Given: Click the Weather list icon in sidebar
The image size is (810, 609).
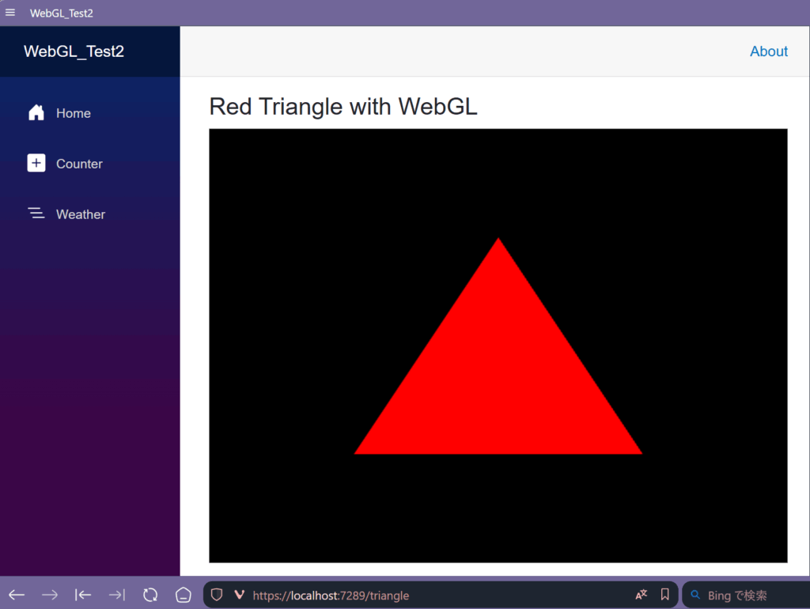Looking at the screenshot, I should point(36,214).
